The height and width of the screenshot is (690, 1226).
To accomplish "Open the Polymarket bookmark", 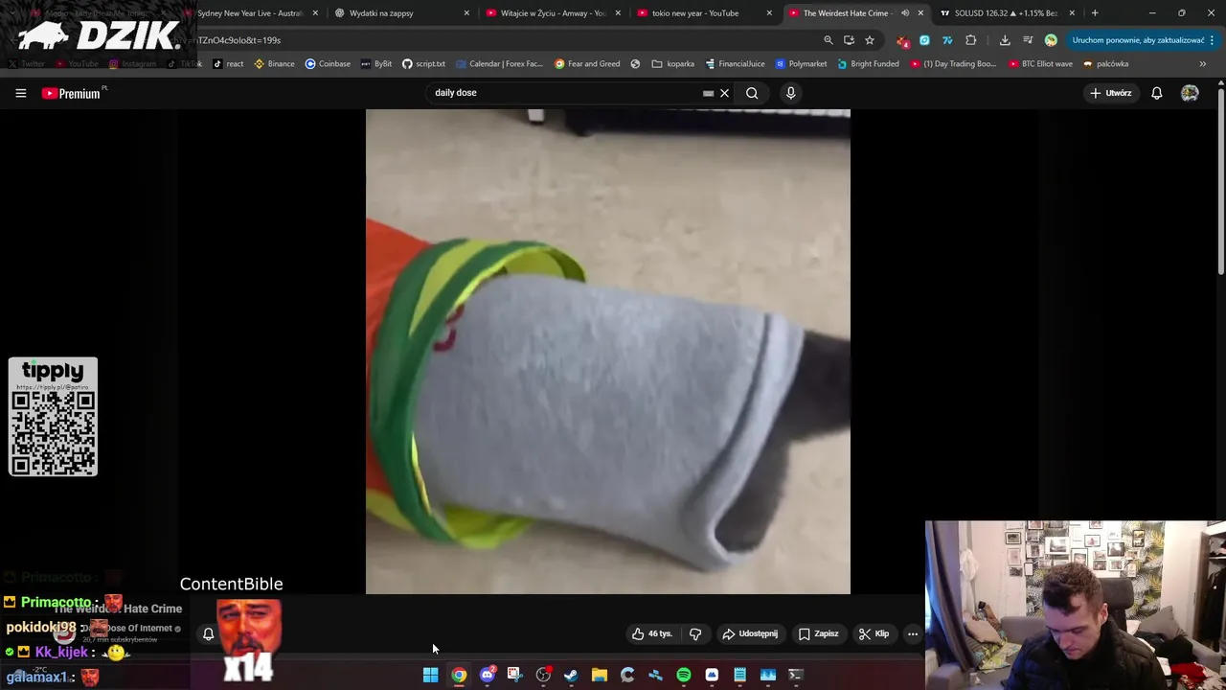I will coord(801,64).
